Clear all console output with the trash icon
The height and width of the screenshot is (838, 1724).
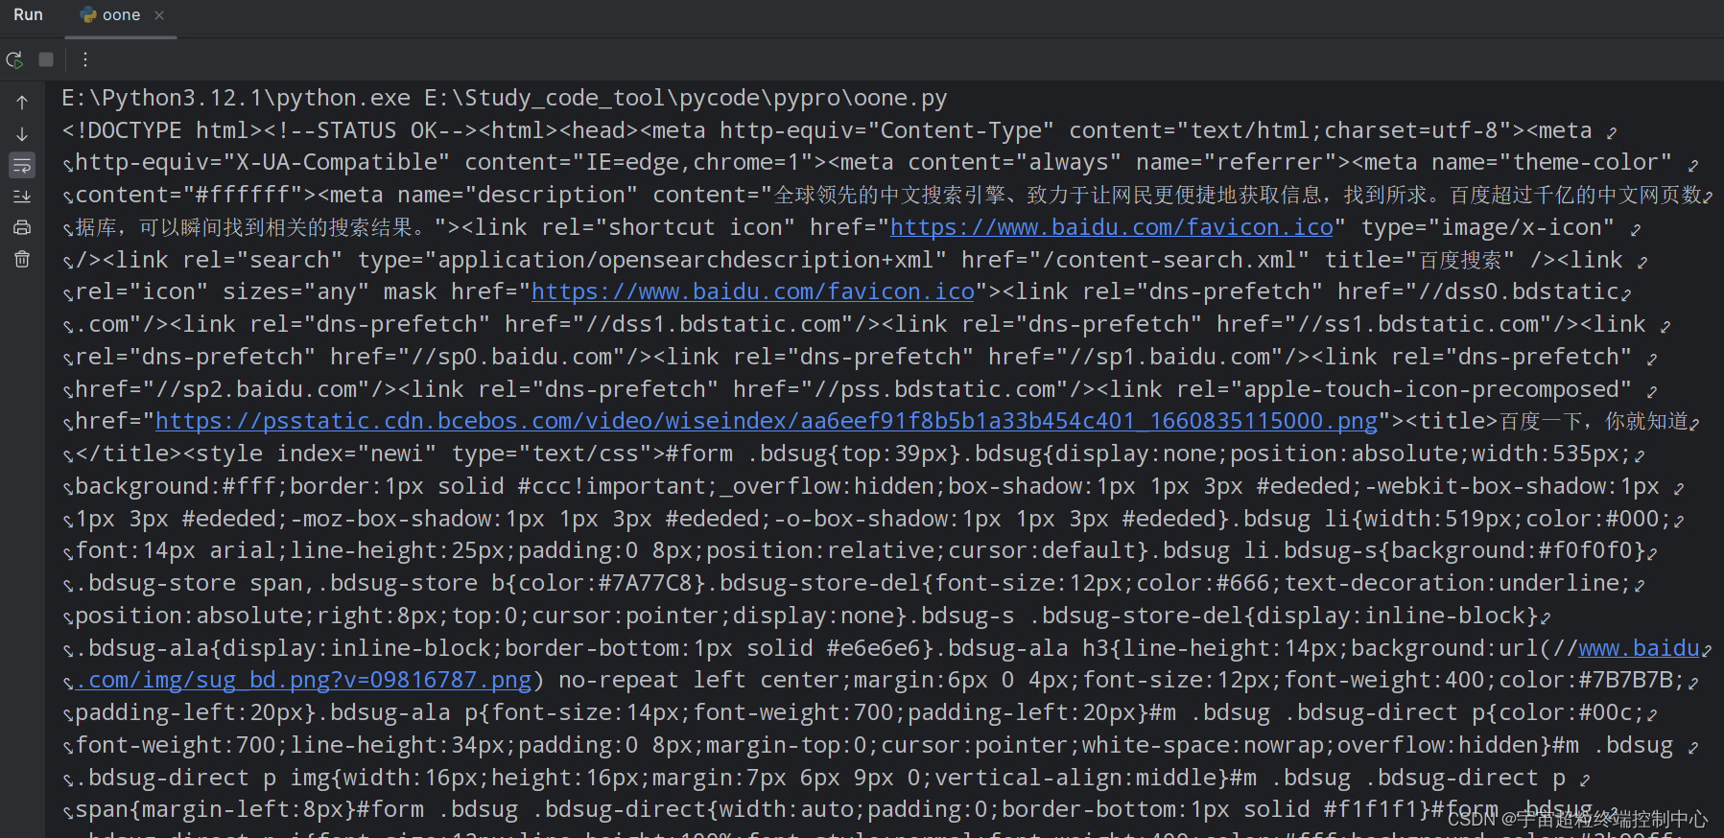click(22, 259)
